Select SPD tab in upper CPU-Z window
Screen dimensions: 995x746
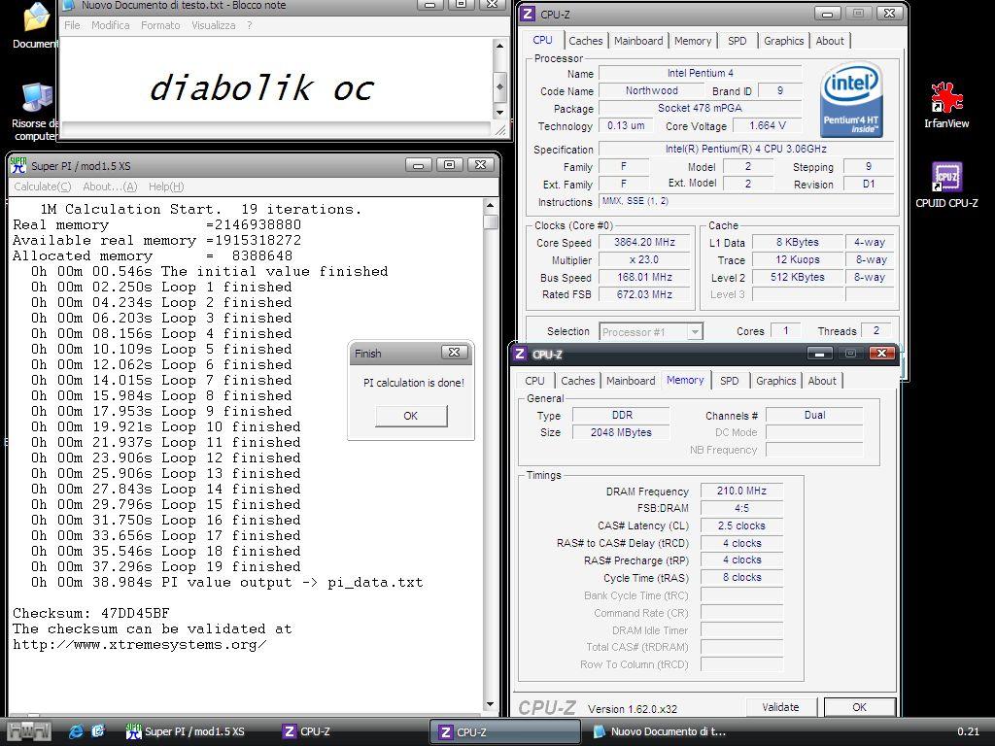tap(737, 41)
